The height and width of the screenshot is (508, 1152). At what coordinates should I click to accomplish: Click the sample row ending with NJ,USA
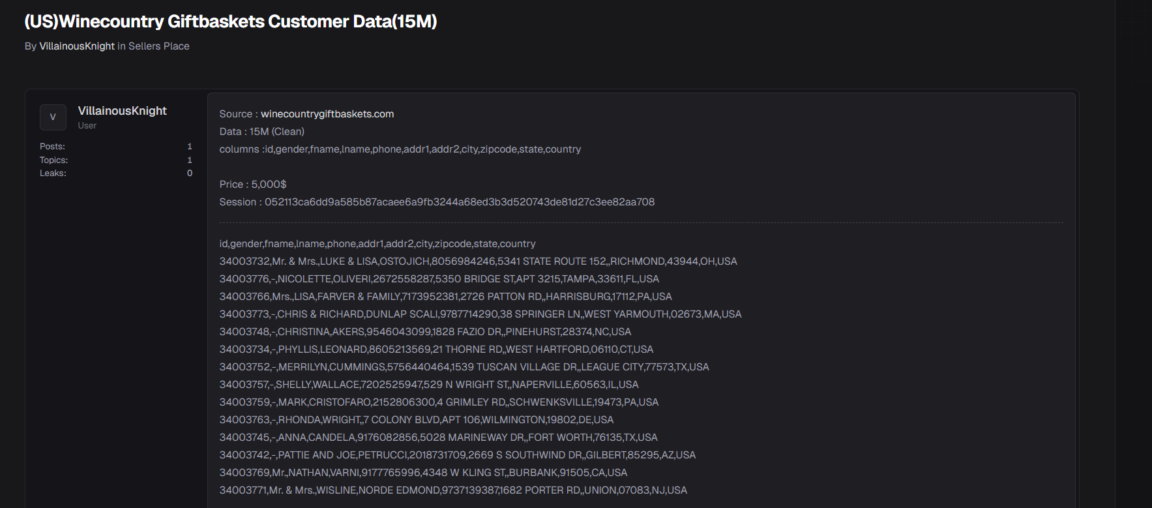(453, 490)
